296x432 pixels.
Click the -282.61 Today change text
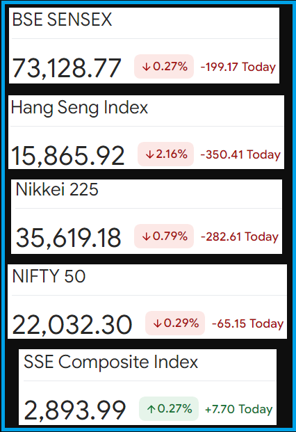click(240, 237)
